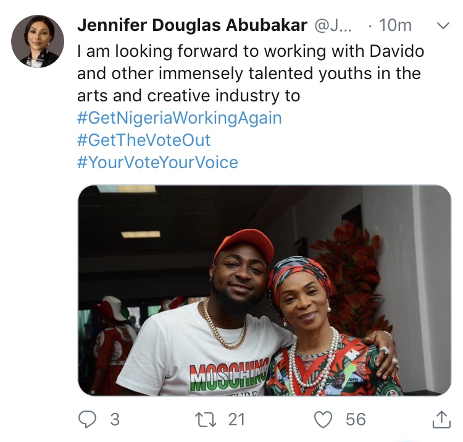The image size is (463, 442).
Task: Reply to the tweet via speech bubble icon
Action: [x=89, y=420]
